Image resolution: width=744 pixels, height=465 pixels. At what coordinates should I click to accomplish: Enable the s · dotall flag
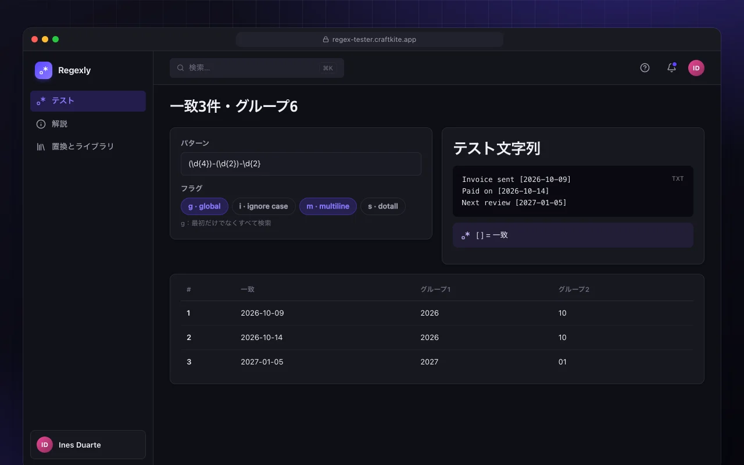pyautogui.click(x=383, y=206)
